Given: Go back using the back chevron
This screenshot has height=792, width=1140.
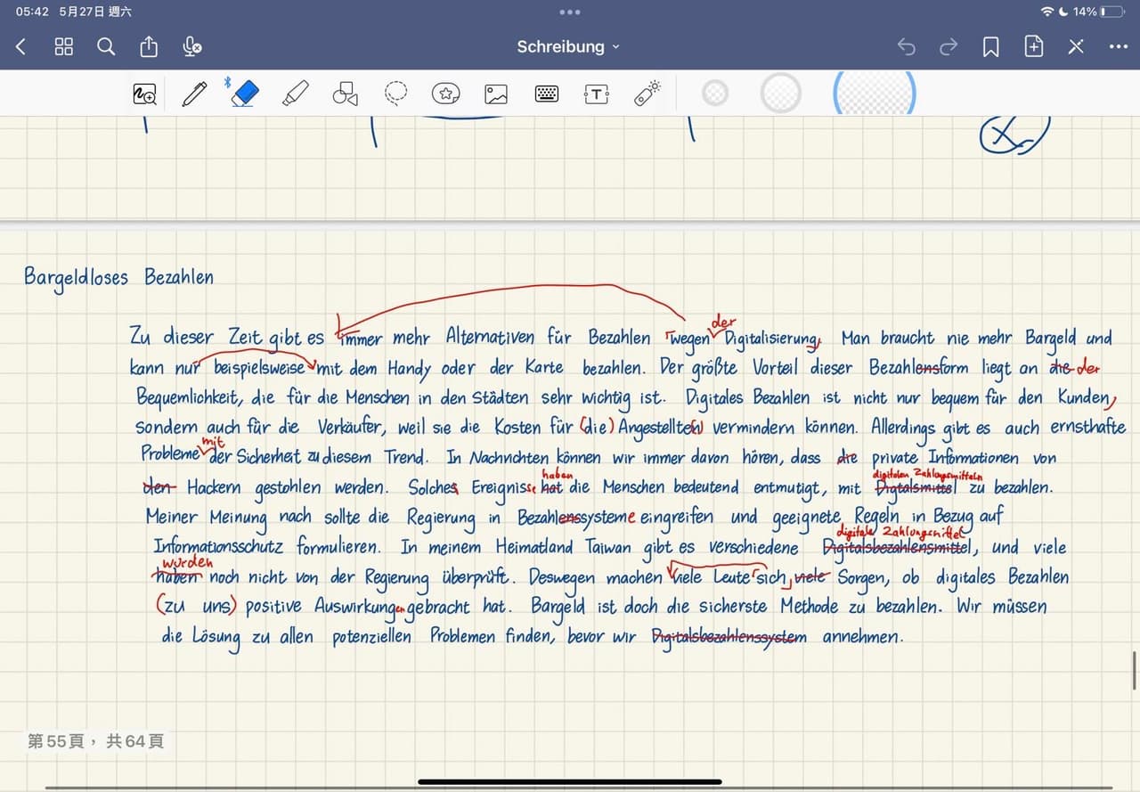Looking at the screenshot, I should coord(21,47).
